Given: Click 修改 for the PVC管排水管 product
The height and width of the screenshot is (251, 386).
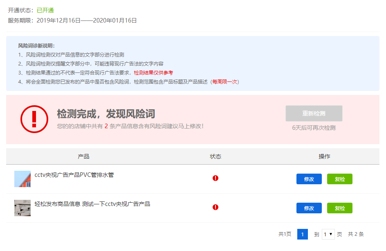Looking at the screenshot, I should point(309,179).
